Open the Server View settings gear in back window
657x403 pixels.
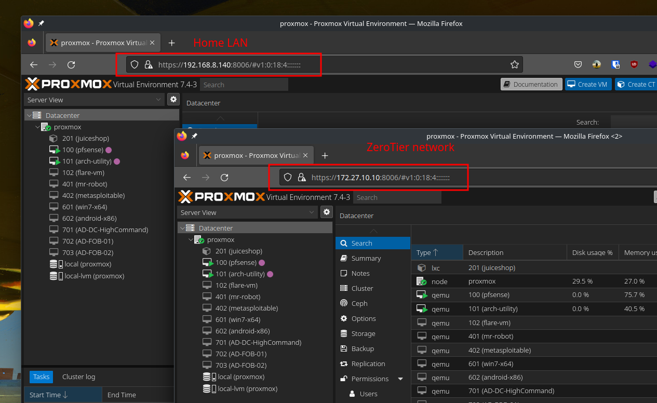173,99
